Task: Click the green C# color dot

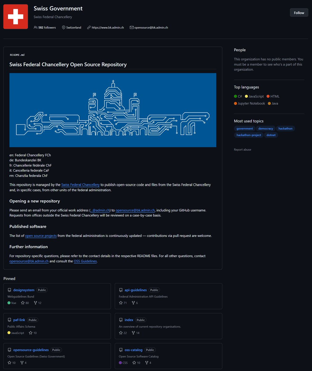Action: pos(235,96)
